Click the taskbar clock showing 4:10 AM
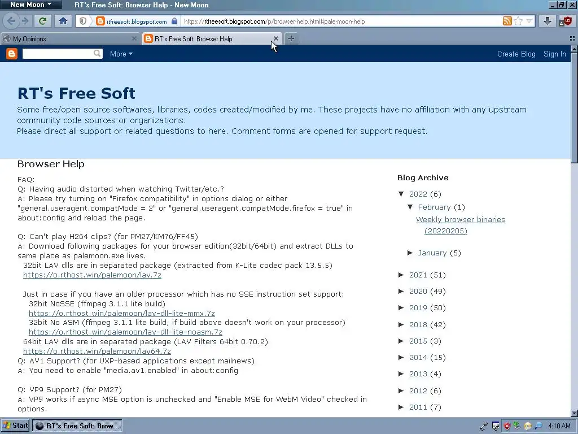This screenshot has height=434, width=578. coord(559,426)
